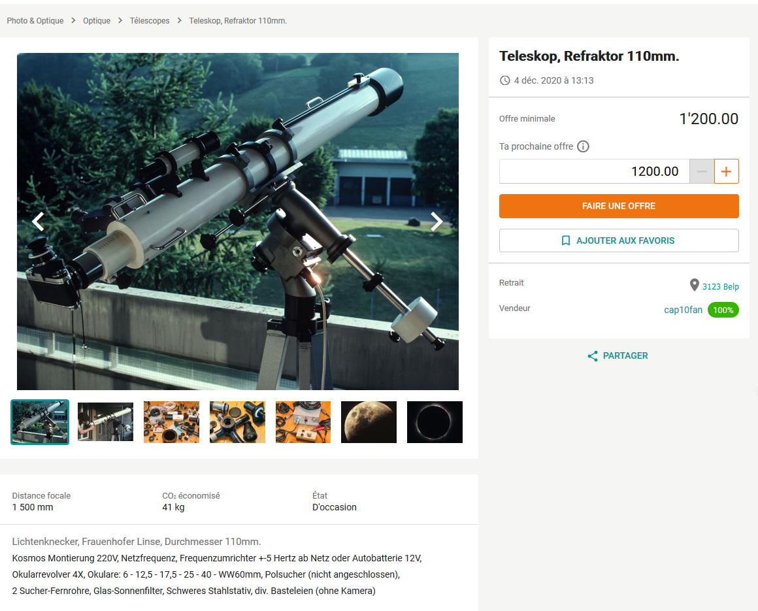This screenshot has height=611, width=758.
Task: Show the next photo with right arrow
Action: [x=437, y=222]
